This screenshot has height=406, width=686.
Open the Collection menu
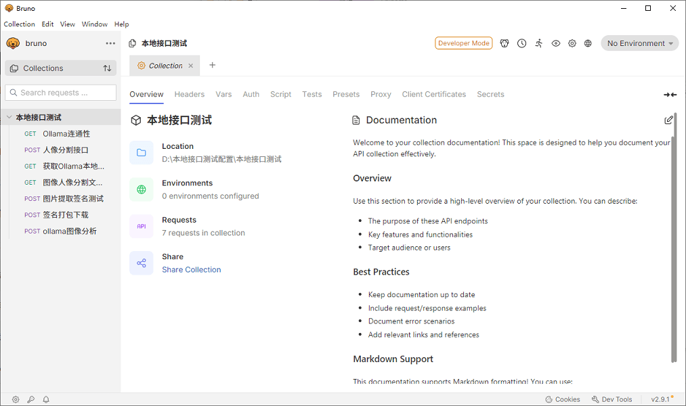point(19,24)
